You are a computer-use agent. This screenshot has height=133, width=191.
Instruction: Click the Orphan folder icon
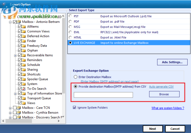[x=24, y=50]
